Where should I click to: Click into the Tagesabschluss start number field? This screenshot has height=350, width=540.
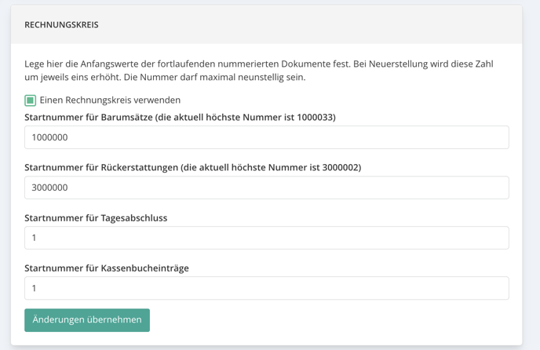click(267, 238)
